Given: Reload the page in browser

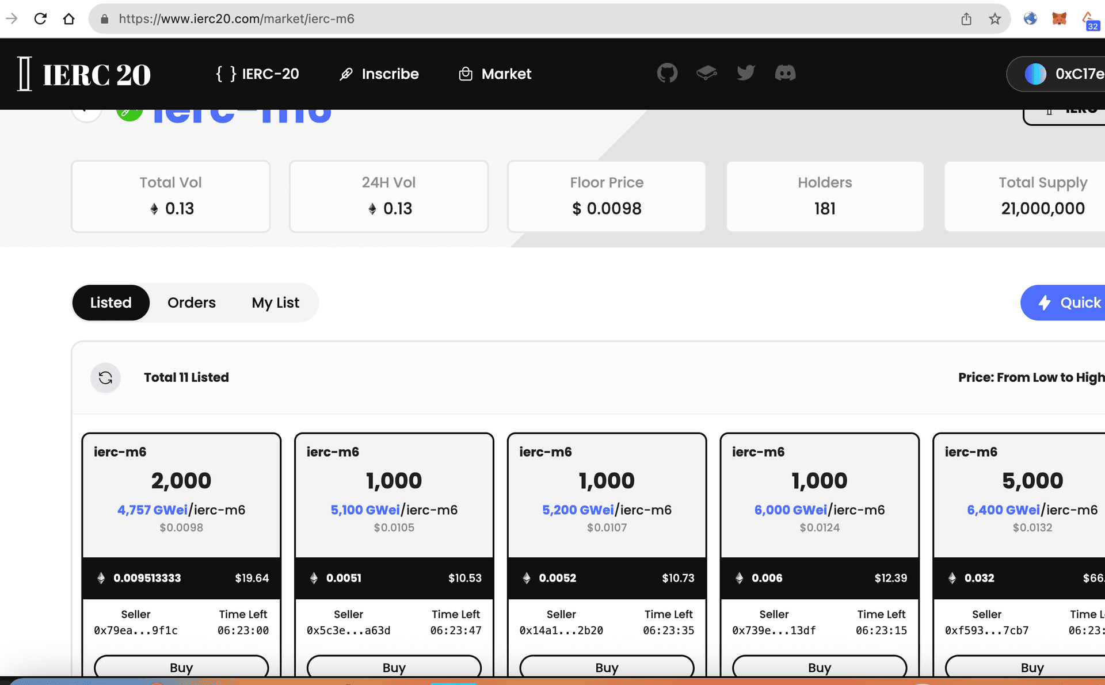Looking at the screenshot, I should point(40,19).
